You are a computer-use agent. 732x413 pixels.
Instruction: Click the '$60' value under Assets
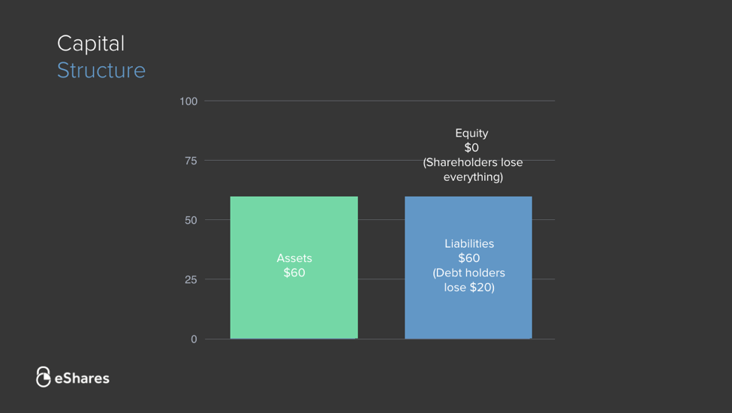pos(294,273)
